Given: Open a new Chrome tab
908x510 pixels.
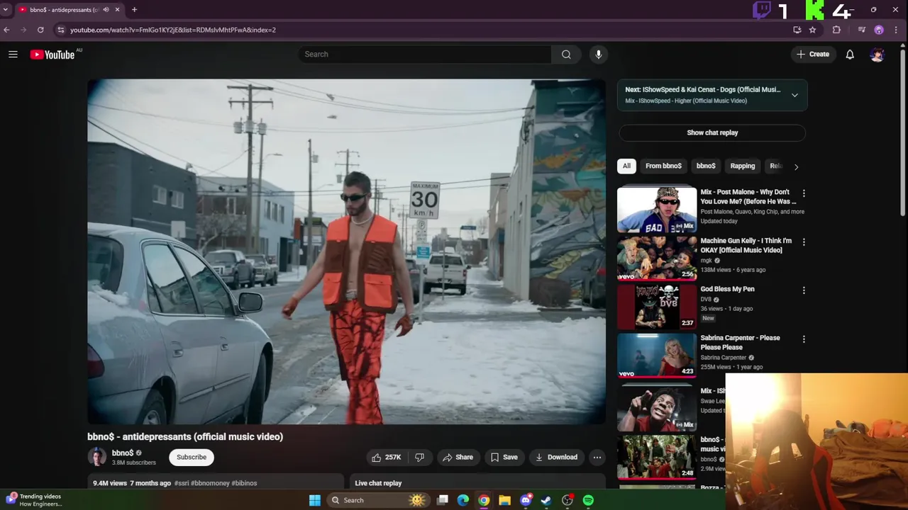Looking at the screenshot, I should pos(134,10).
